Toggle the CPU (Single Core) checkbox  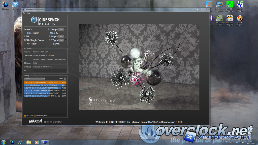coord(66,40)
